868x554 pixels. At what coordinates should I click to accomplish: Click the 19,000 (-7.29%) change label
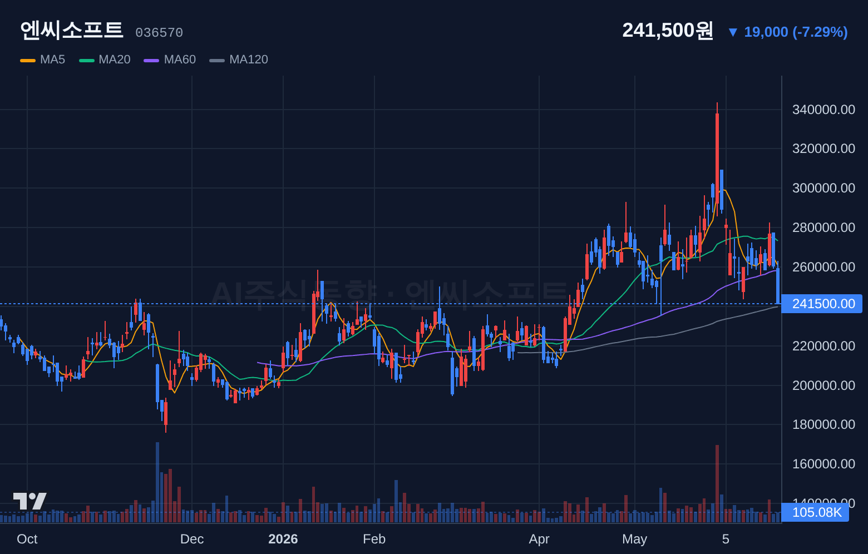pos(796,32)
